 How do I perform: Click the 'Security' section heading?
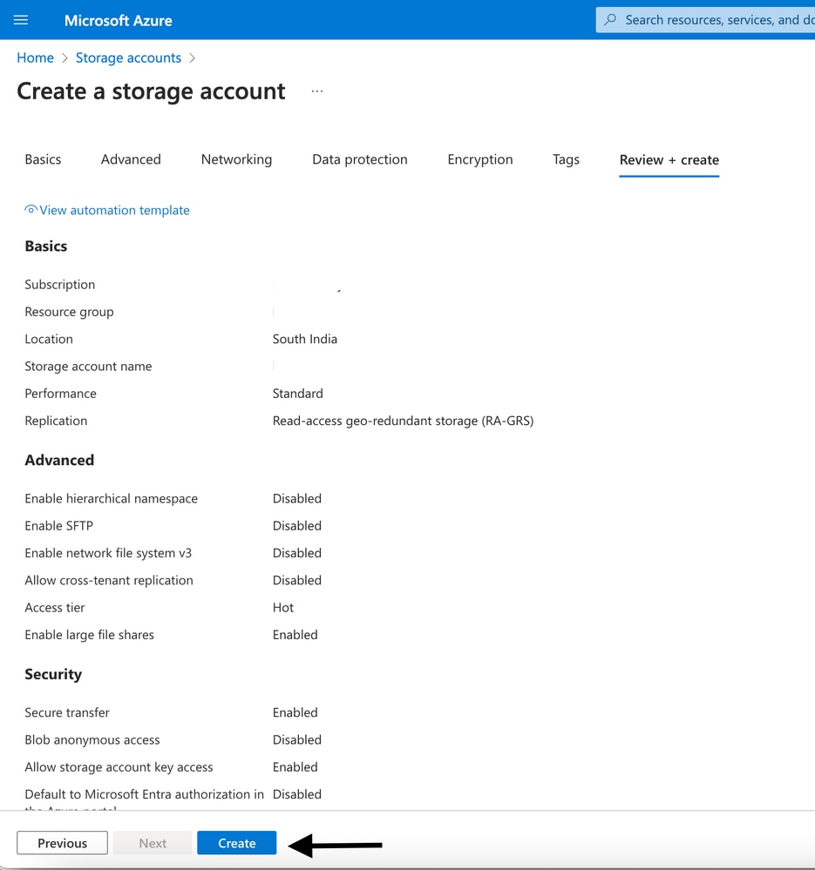pos(53,674)
